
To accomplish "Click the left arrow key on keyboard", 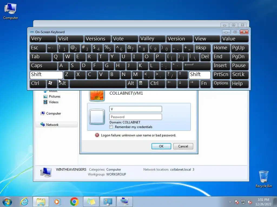I will click(x=171, y=84).
